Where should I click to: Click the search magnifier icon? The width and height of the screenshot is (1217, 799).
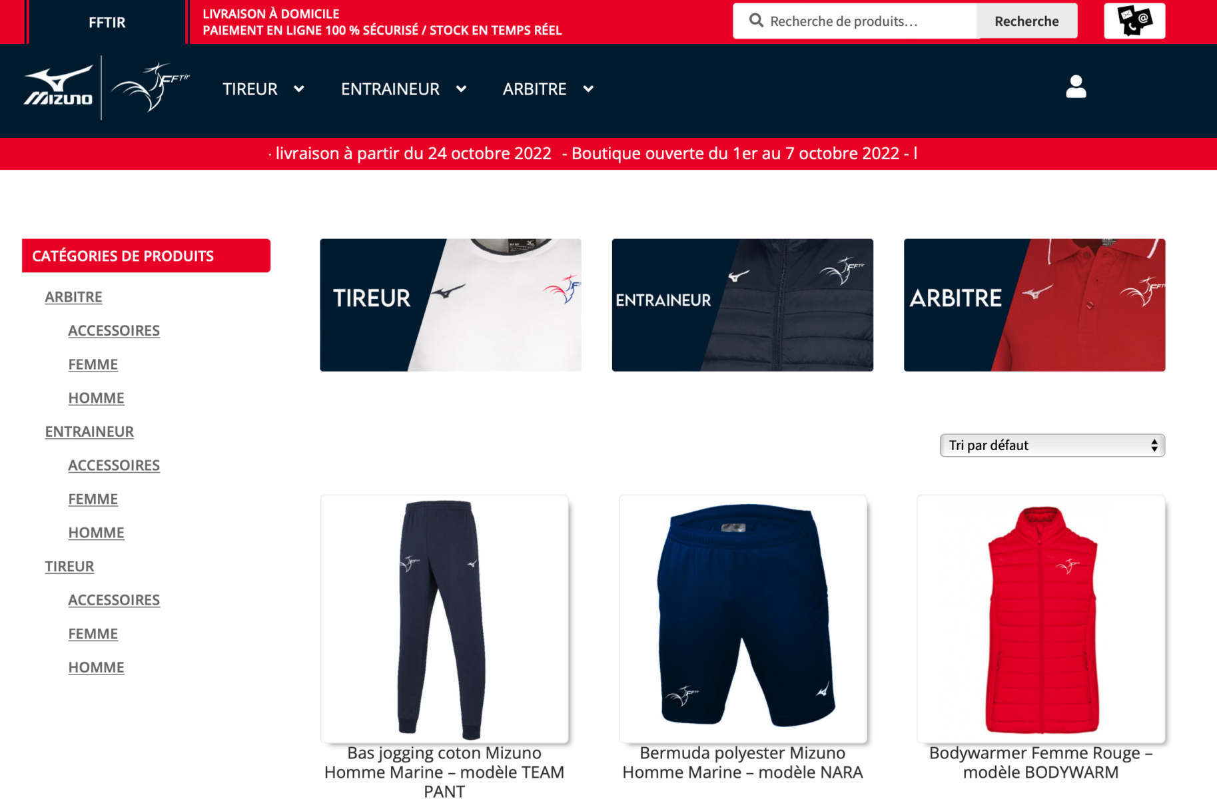click(755, 21)
